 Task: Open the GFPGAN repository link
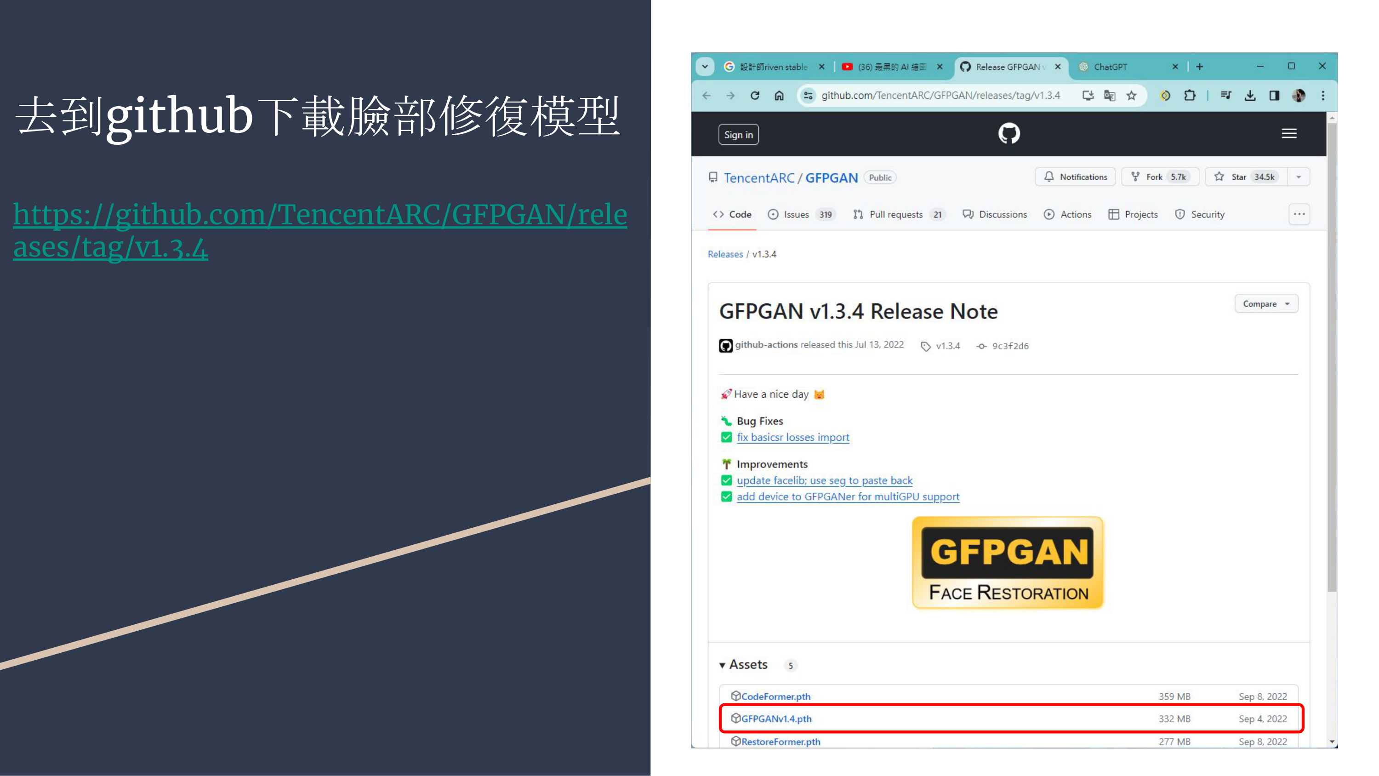[832, 178]
